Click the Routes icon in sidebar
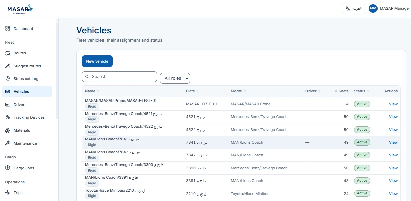 [x=8, y=53]
